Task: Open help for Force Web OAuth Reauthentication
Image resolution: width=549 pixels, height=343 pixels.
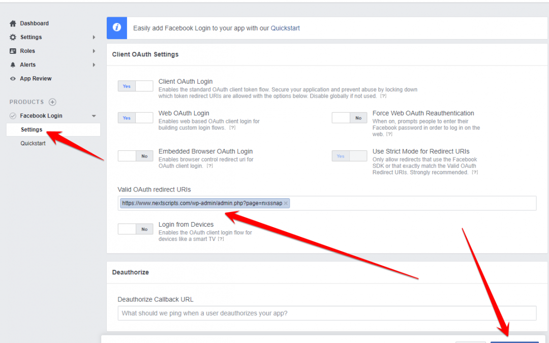Action: pos(389,134)
